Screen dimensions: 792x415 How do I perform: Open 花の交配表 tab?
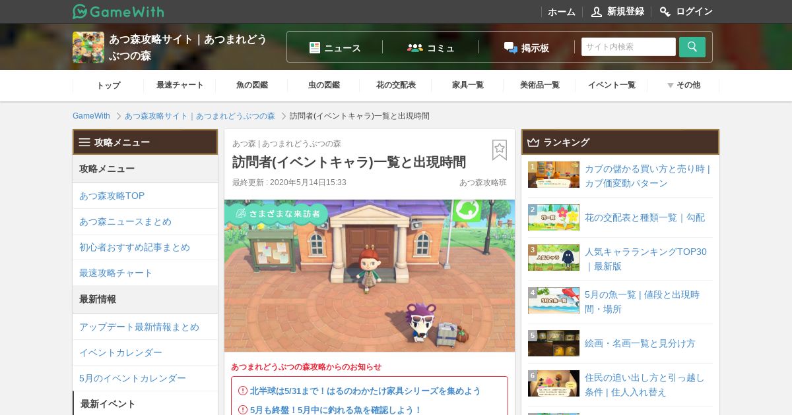click(396, 85)
